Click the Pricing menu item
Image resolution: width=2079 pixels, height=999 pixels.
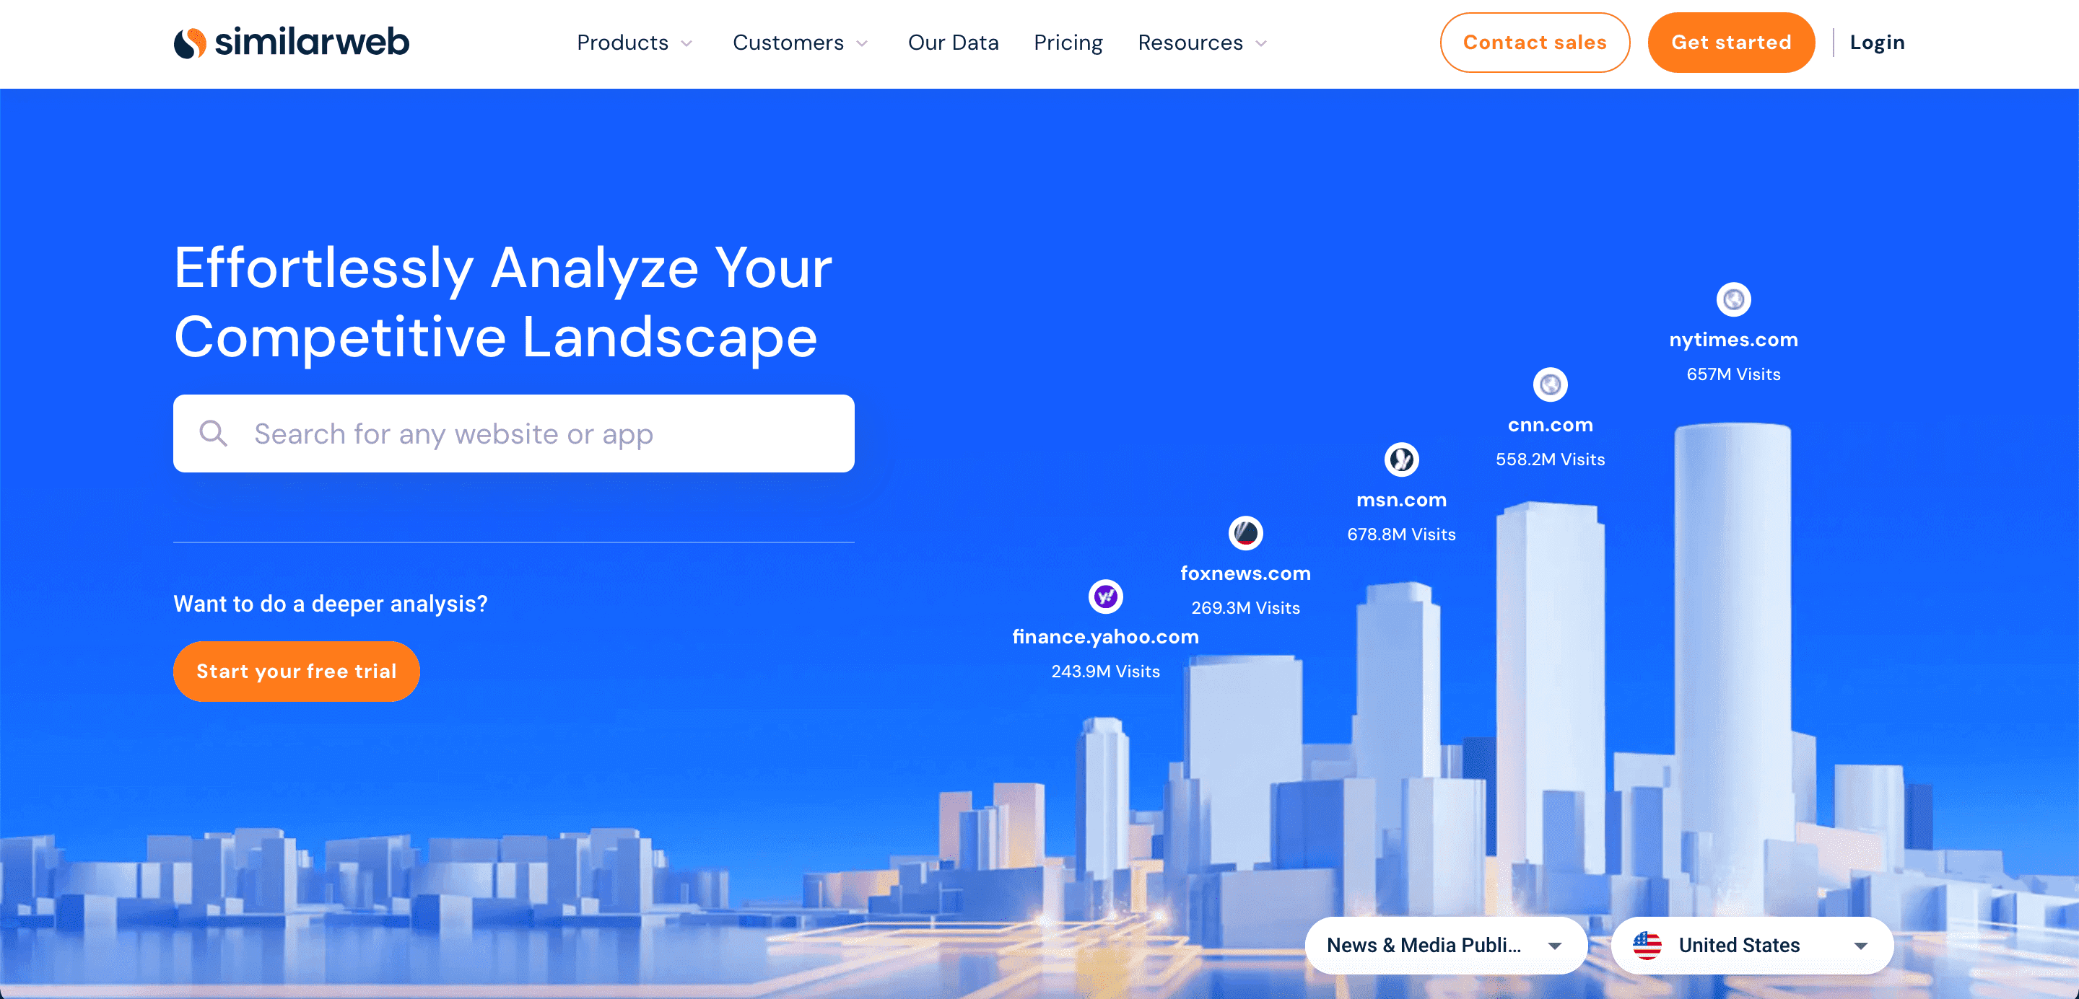[1068, 43]
